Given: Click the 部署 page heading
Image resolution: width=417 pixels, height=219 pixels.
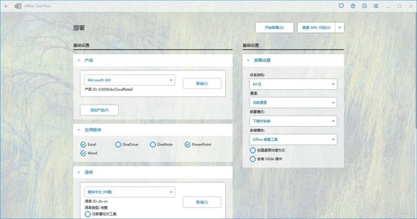Looking at the screenshot, I should (x=79, y=28).
